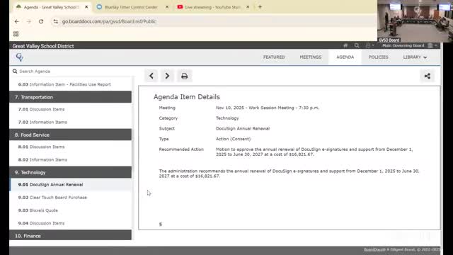The image size is (453, 255).
Task: Expand the 10. Finance section
Action: pyautogui.click(x=70, y=235)
